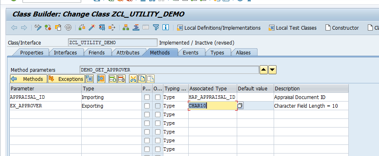Click the scissors cut icon
379x156 pixels.
point(133,79)
